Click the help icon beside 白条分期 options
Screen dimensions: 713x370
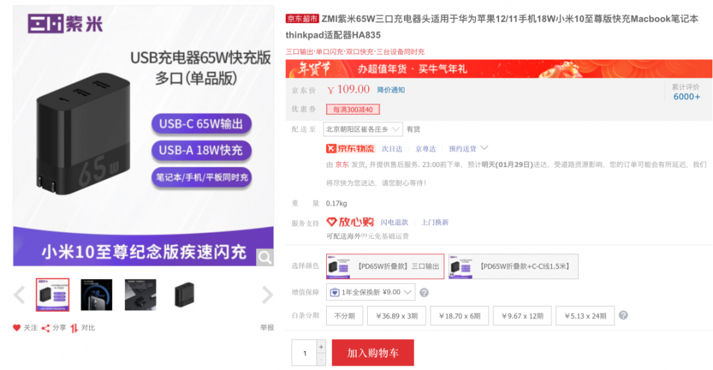[623, 315]
